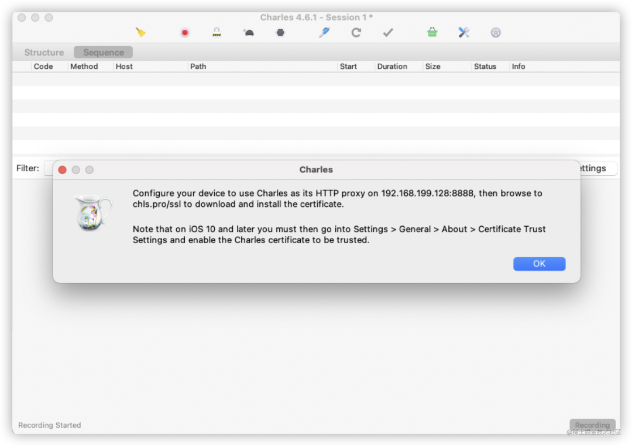Switch to the Structure tab
The image size is (632, 446).
[x=44, y=53]
